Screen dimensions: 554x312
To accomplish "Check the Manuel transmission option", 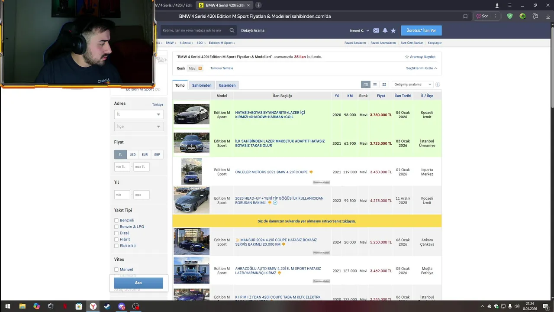I will [116, 270].
